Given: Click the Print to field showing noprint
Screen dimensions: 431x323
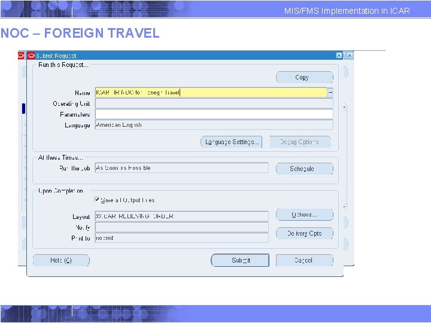Looking at the screenshot, I should point(182,238).
